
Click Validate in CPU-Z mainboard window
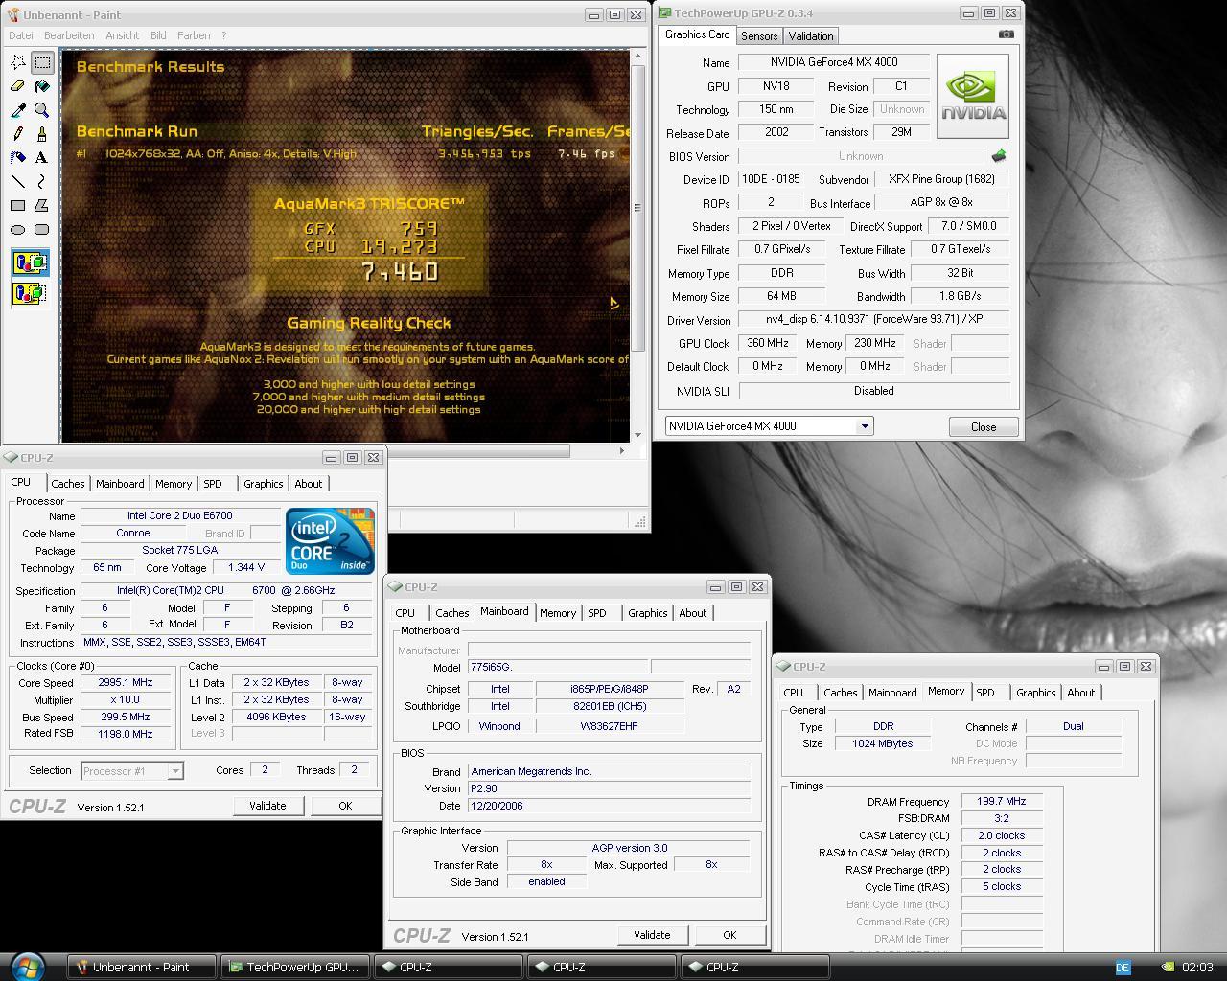click(x=652, y=935)
